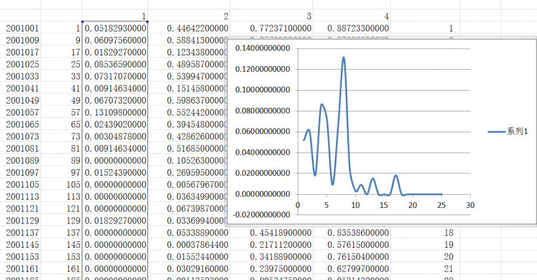Select cell containing 2001097
This screenshot has width=537, height=280.
20,172
